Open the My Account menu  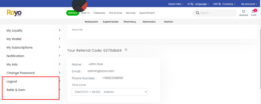coord(249,4)
